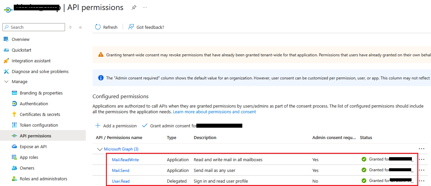Click 'Send mail as any user' description
Image resolution: width=431 pixels, height=186 pixels.
214,171
